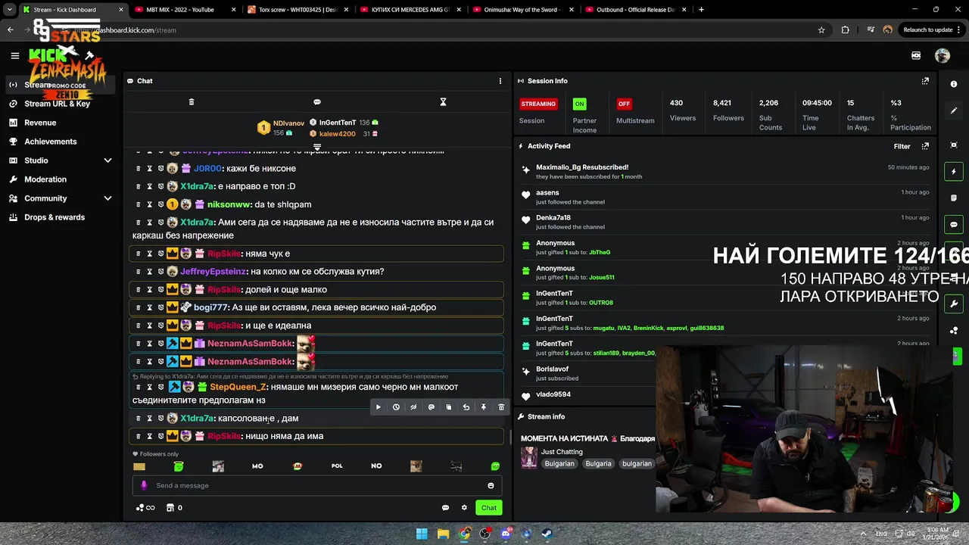Click the play icon in message action bar
The image size is (969, 545).
pos(379,407)
